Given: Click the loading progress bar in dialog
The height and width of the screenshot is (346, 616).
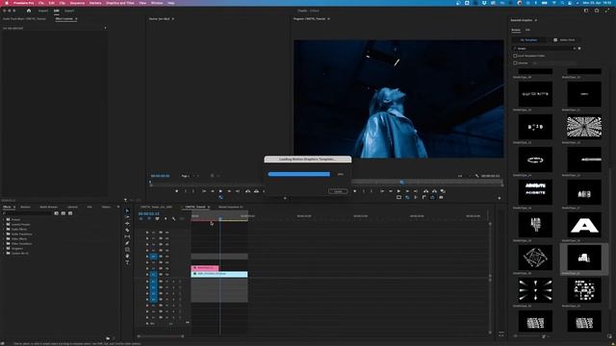Looking at the screenshot, I should click(299, 174).
